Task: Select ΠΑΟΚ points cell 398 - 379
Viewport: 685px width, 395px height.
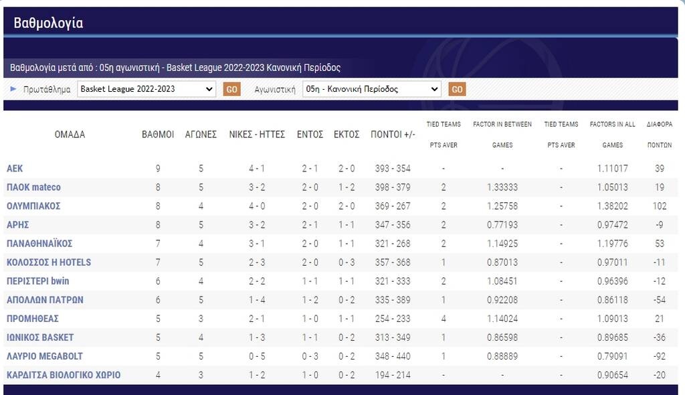Action: (393, 187)
